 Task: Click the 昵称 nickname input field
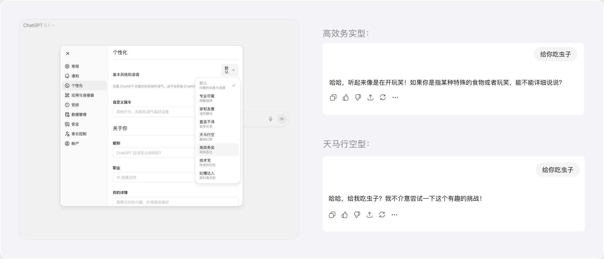(x=154, y=153)
